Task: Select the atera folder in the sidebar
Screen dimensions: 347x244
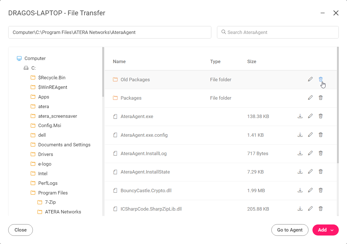Action: click(44, 106)
